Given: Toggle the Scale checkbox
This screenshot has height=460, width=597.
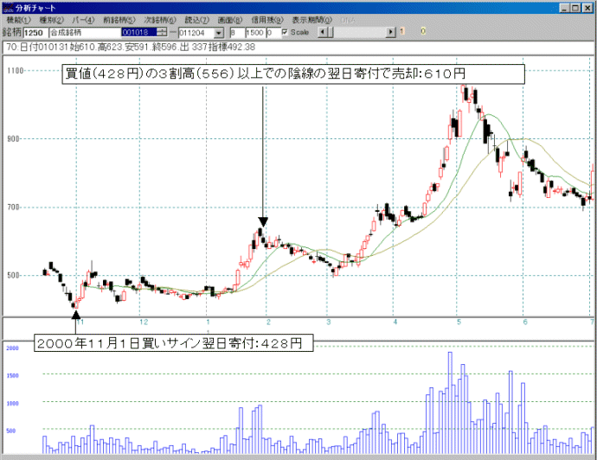Looking at the screenshot, I should [x=286, y=32].
